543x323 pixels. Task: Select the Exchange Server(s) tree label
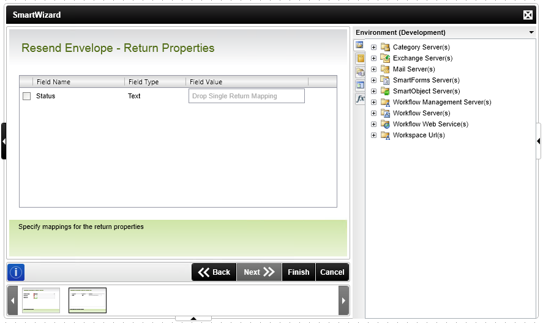[422, 59]
